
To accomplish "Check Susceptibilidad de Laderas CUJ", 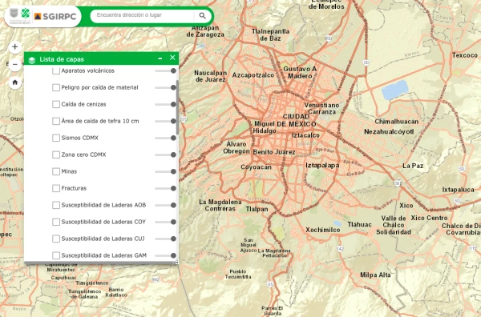I will 56,239.
